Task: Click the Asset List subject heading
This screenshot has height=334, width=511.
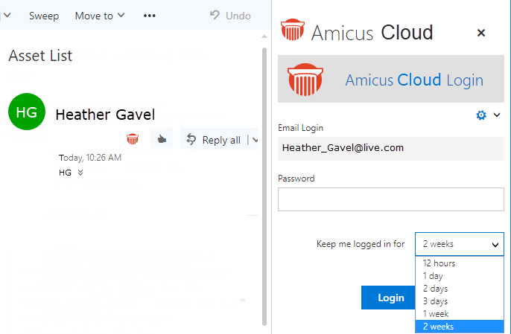Action: point(40,56)
